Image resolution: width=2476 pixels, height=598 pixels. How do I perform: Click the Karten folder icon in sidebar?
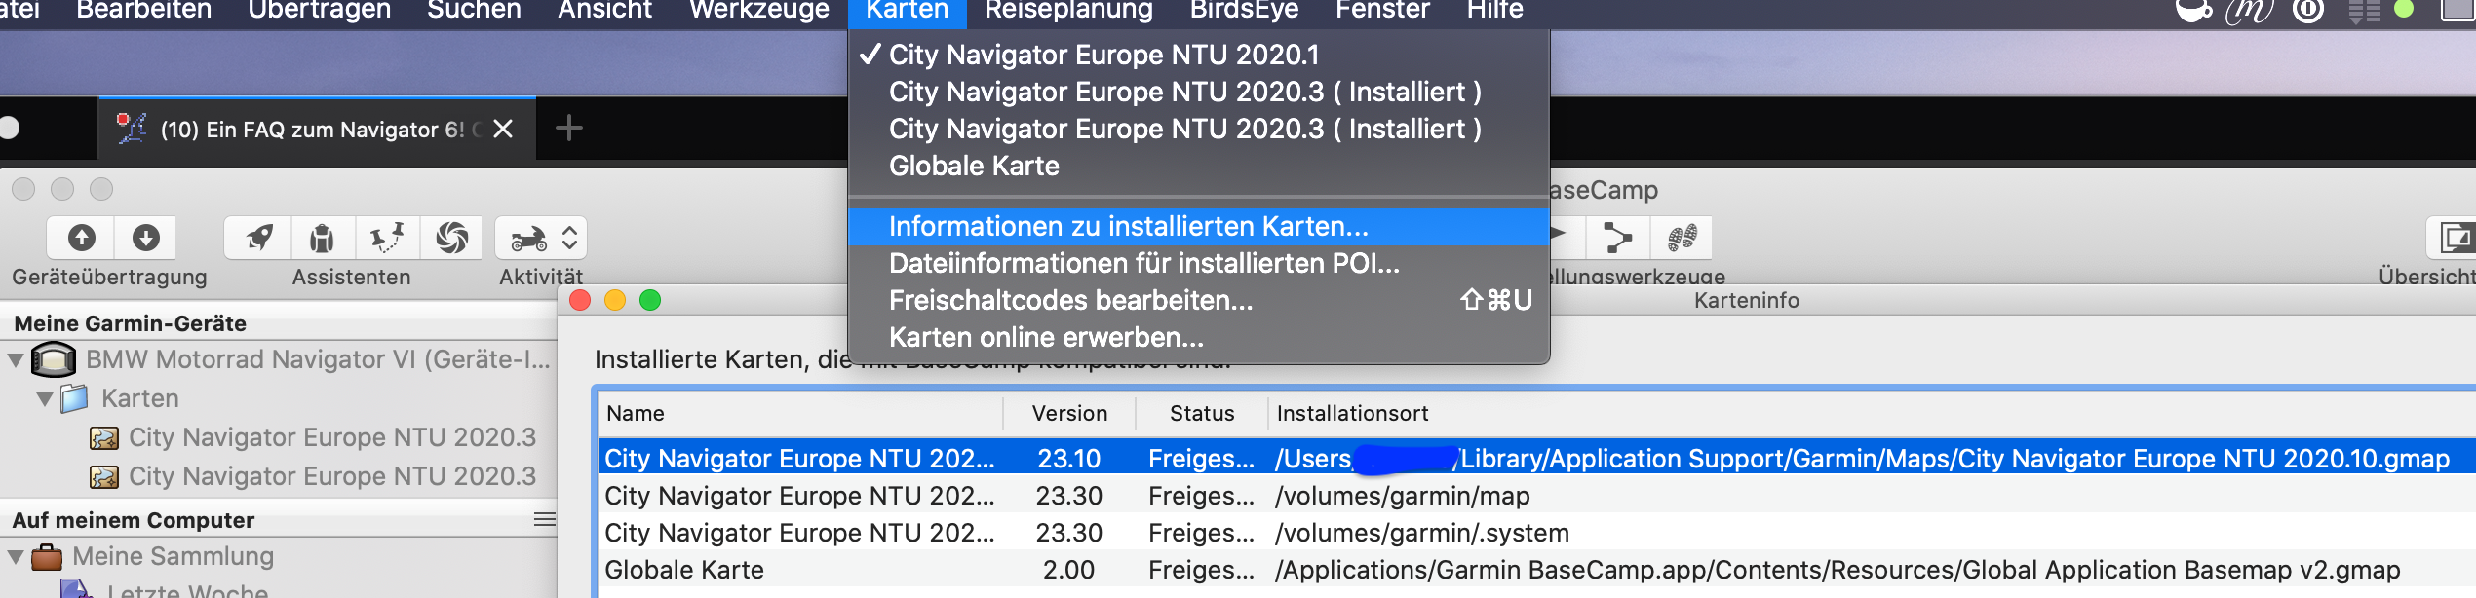point(74,398)
